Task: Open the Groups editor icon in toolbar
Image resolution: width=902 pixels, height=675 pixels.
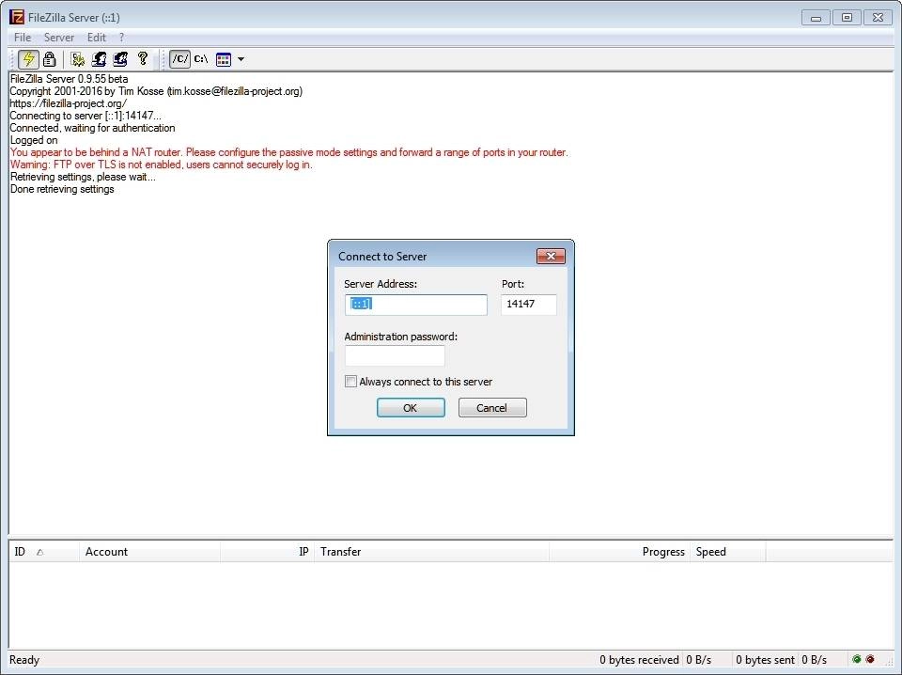Action: (120, 58)
